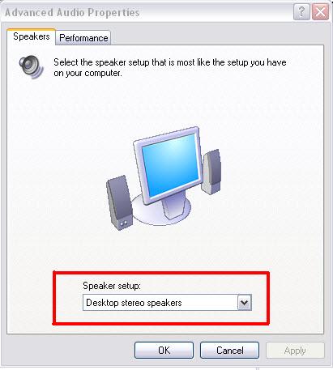Click the Cancel button

tap(230, 351)
